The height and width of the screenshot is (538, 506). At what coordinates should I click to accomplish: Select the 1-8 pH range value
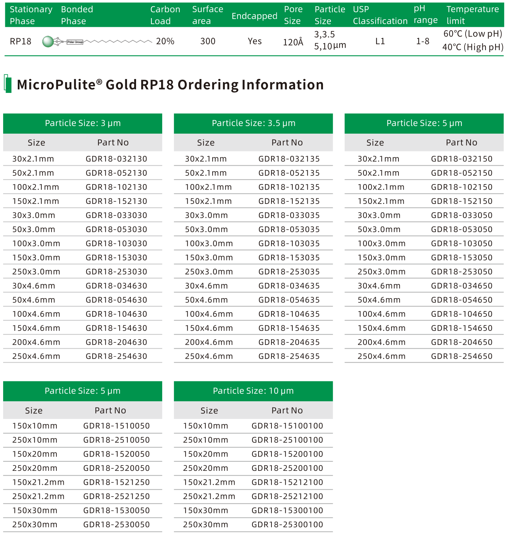[x=422, y=41]
